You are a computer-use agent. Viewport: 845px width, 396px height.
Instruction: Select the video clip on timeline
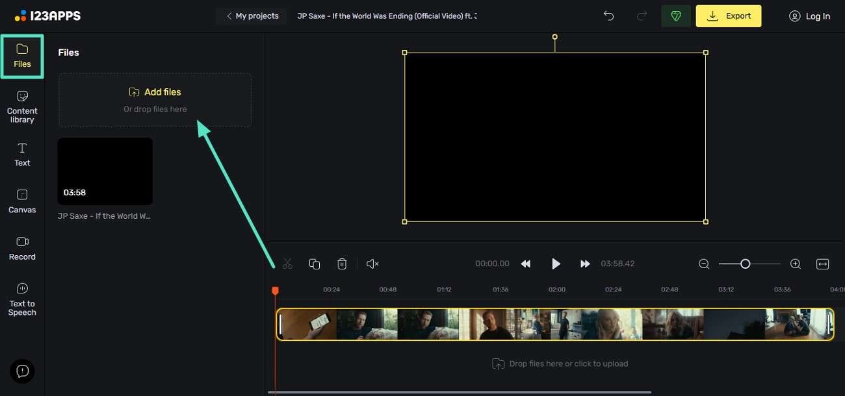pyautogui.click(x=555, y=325)
